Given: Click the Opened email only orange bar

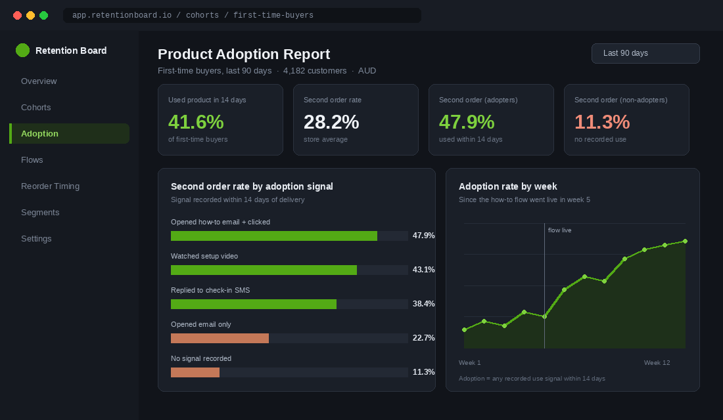Looking at the screenshot, I should point(220,338).
